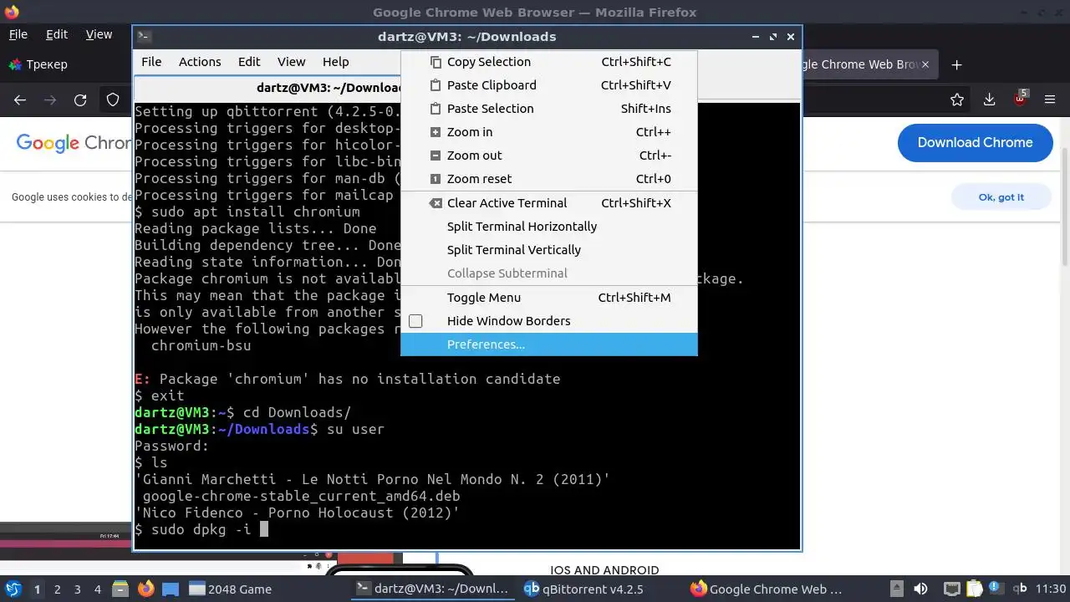This screenshot has width=1070, height=602.
Task: Click the tray volume speaker icon
Action: pos(920,589)
